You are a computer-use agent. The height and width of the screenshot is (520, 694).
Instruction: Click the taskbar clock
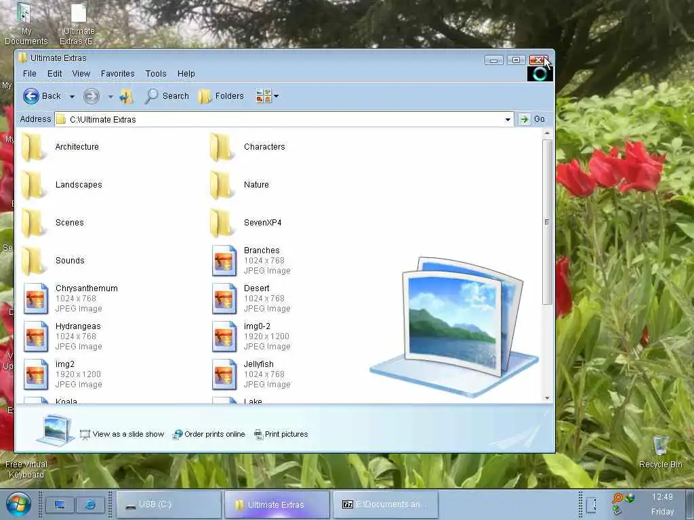click(662, 504)
